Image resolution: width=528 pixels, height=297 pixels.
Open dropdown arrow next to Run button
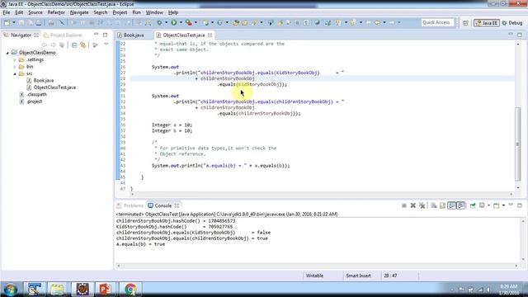point(181,22)
